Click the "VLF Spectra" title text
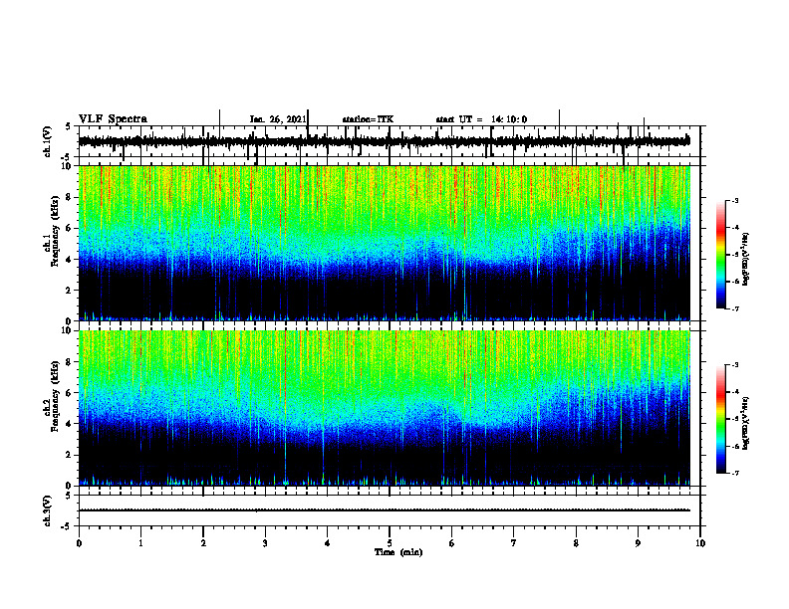789x609 pixels. click(113, 119)
